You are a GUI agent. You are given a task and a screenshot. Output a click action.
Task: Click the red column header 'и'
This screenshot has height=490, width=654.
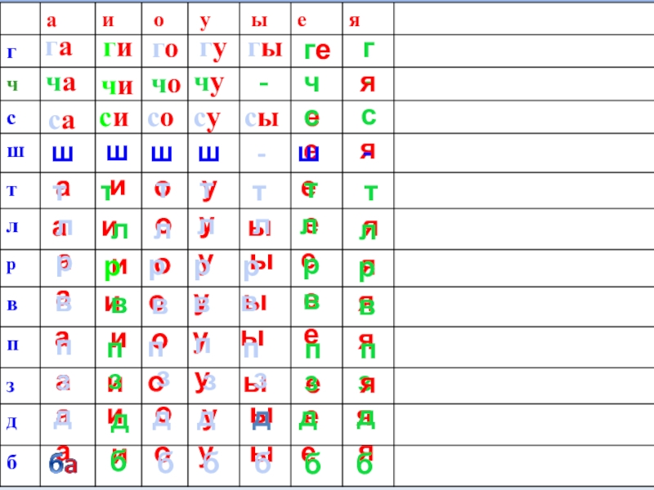(x=108, y=20)
